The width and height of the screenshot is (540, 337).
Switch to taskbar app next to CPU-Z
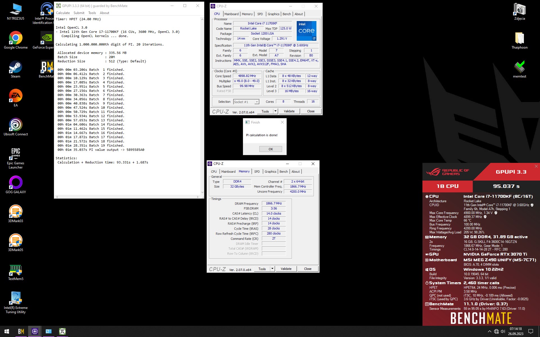(49, 331)
